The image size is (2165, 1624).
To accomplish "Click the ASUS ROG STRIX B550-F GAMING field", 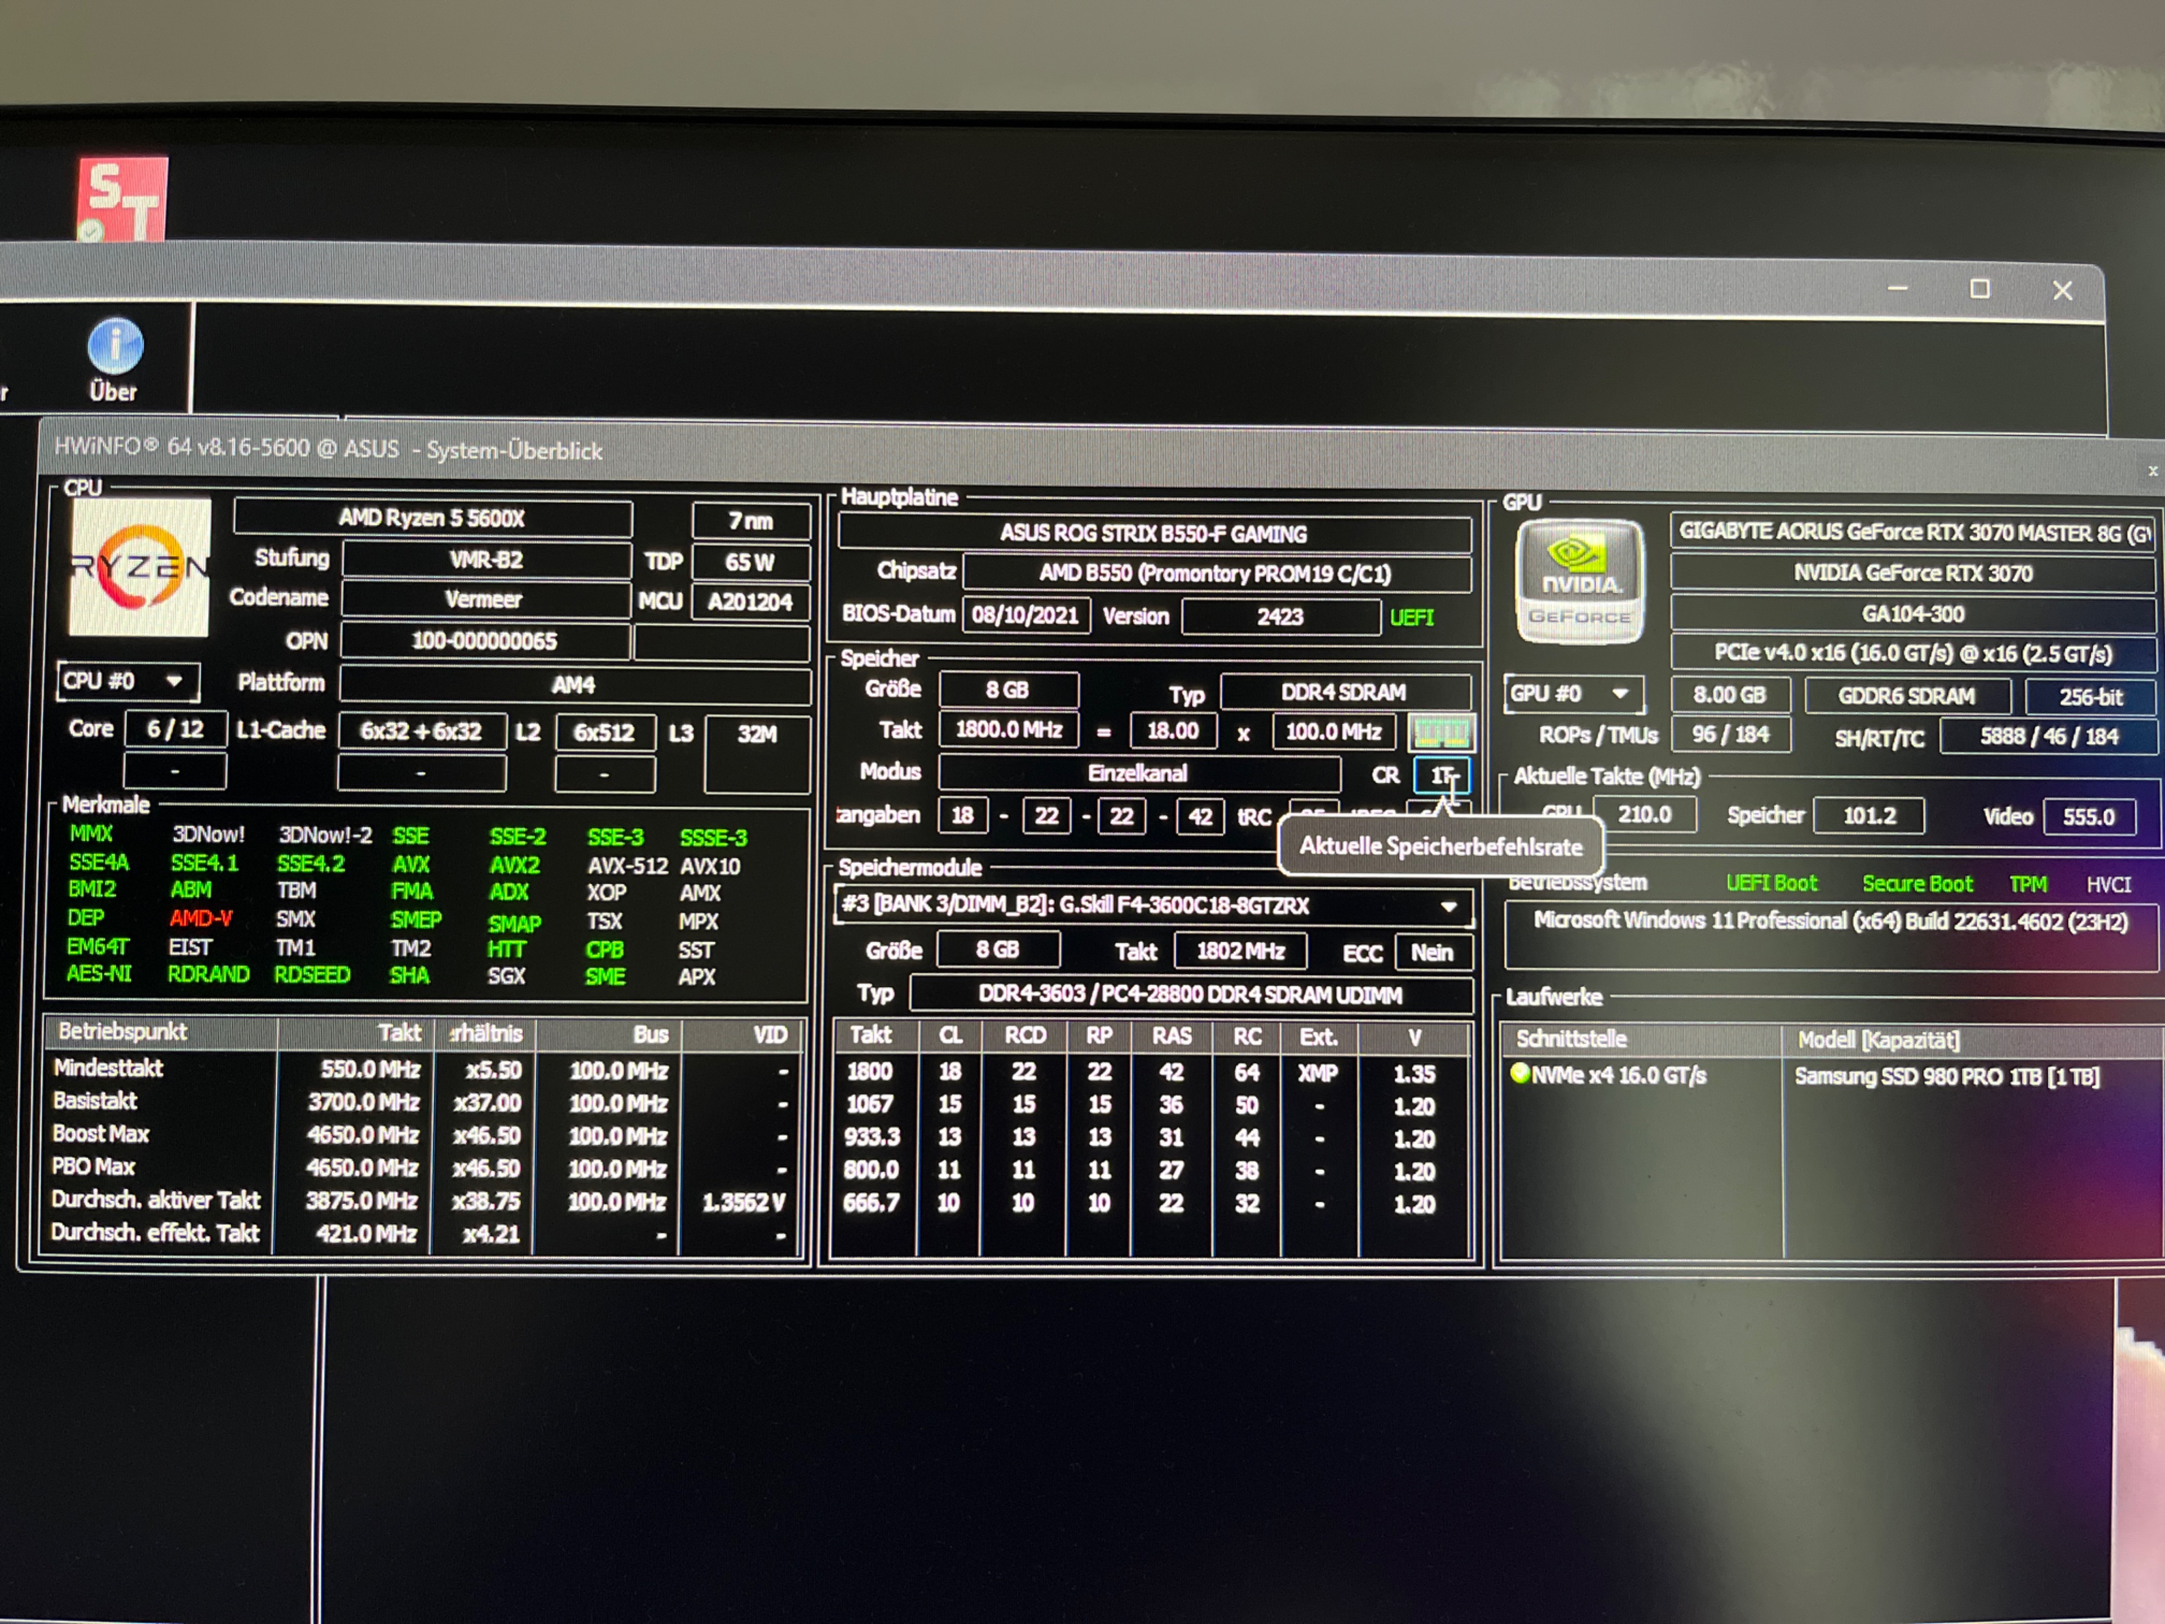I will tap(1153, 533).
